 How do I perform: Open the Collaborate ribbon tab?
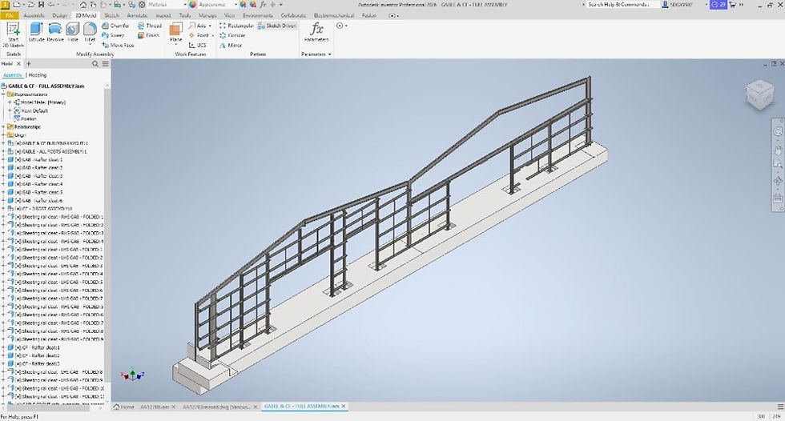coord(293,15)
